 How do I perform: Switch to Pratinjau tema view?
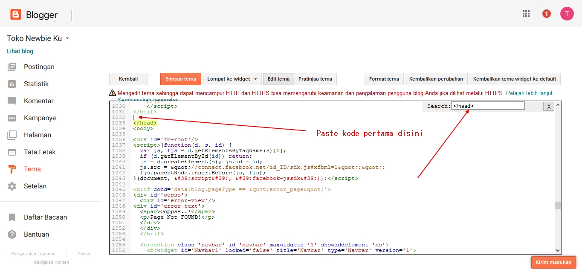(x=315, y=79)
